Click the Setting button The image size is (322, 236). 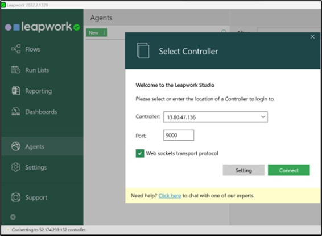click(243, 170)
